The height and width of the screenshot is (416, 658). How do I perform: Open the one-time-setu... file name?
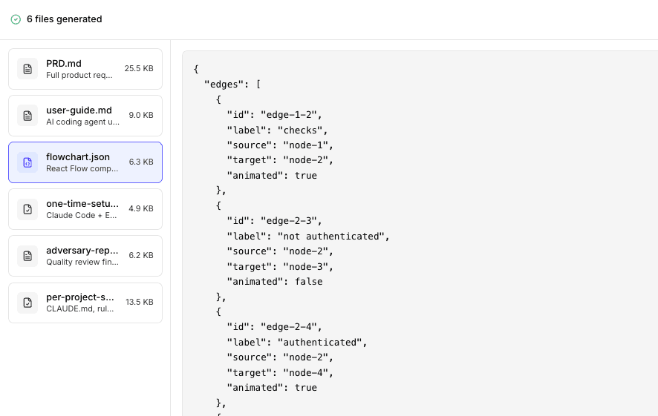coord(82,204)
